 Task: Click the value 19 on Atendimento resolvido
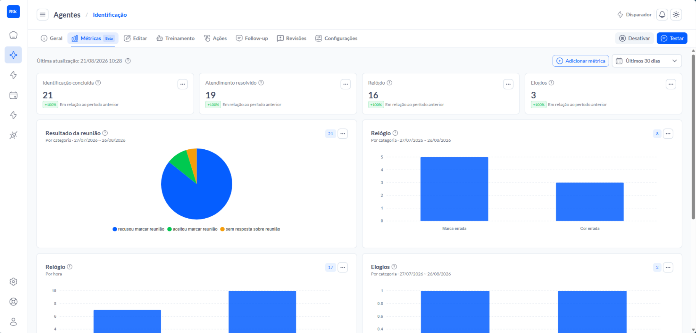[211, 95]
